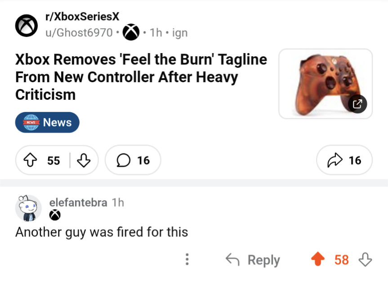Screen dimensions: 388x285
Task: Open elefantebra's avatar
Action: coord(29,208)
